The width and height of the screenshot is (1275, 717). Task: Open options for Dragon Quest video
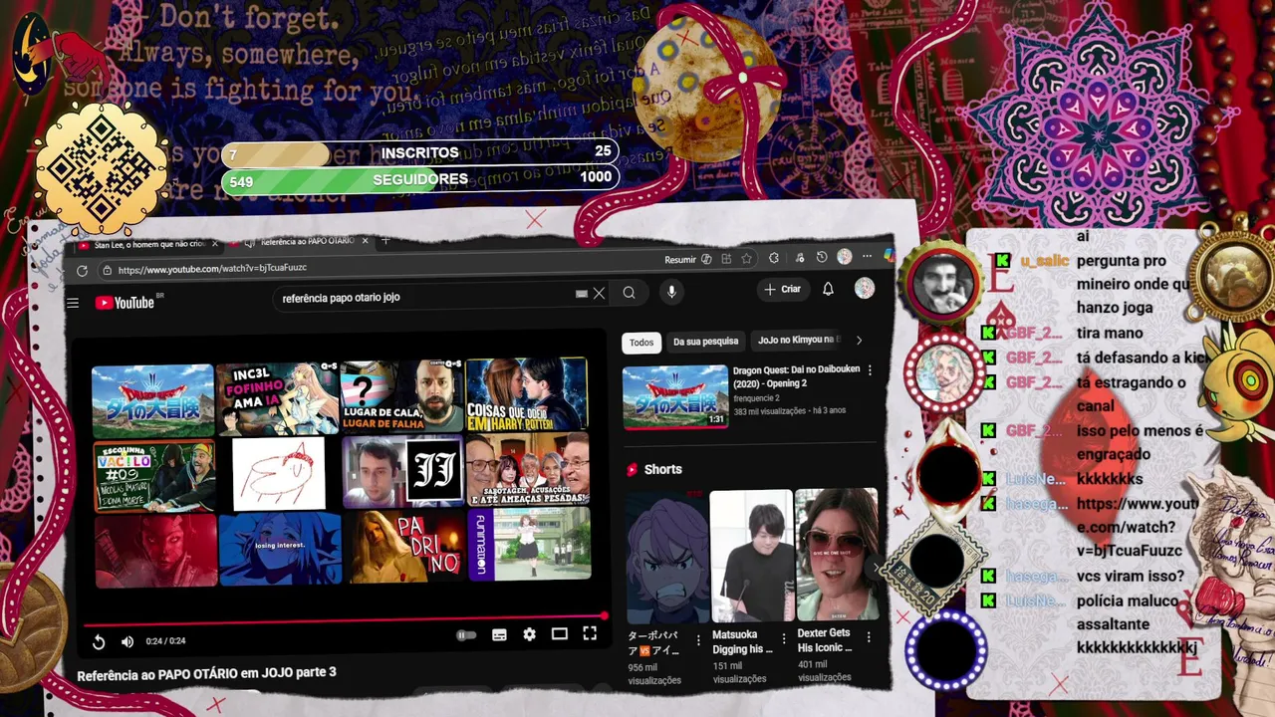(x=870, y=370)
